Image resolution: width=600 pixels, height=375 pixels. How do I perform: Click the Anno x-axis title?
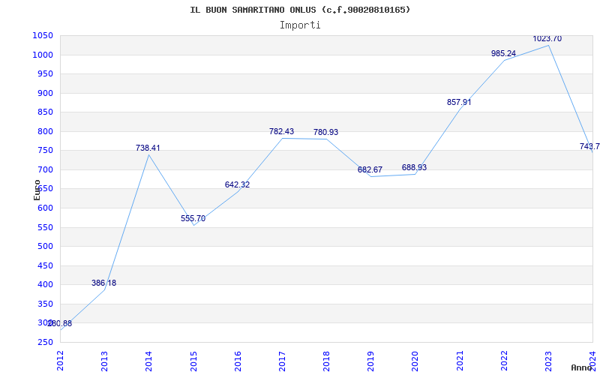581,367
